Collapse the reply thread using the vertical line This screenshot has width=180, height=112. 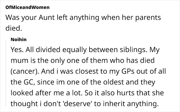click(x=6, y=75)
